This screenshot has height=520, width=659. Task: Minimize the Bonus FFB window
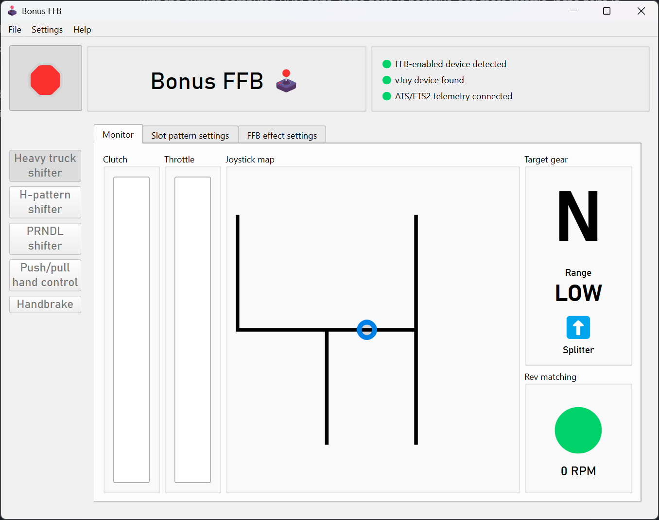[573, 11]
